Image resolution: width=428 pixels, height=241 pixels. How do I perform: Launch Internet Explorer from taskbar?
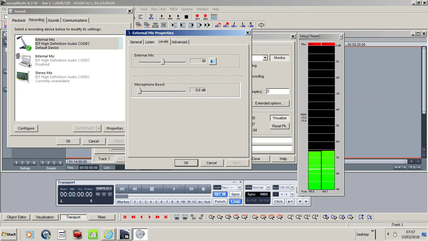pyautogui.click(x=109, y=234)
